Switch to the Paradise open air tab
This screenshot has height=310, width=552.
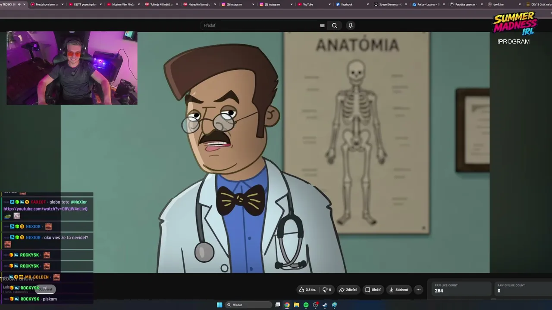coord(467,4)
